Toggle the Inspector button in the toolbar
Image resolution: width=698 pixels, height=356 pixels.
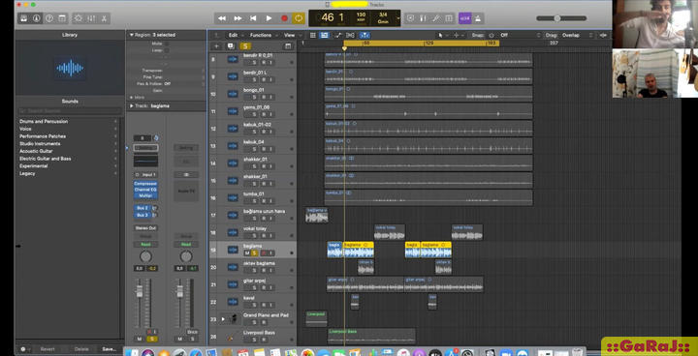pos(37,18)
